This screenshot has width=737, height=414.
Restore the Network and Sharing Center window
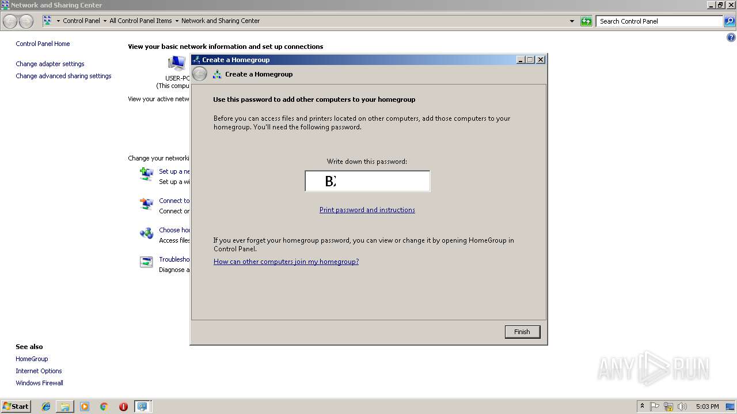(x=720, y=5)
